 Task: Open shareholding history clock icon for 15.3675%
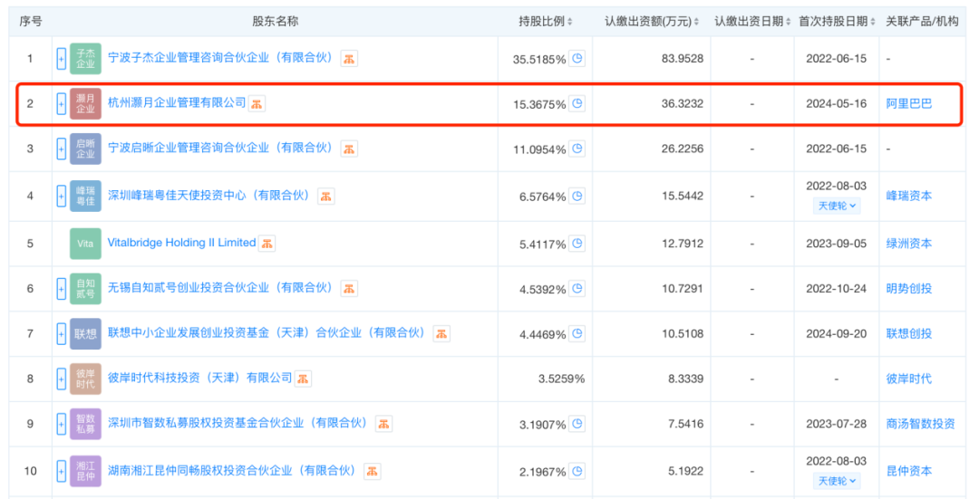pyautogui.click(x=577, y=104)
